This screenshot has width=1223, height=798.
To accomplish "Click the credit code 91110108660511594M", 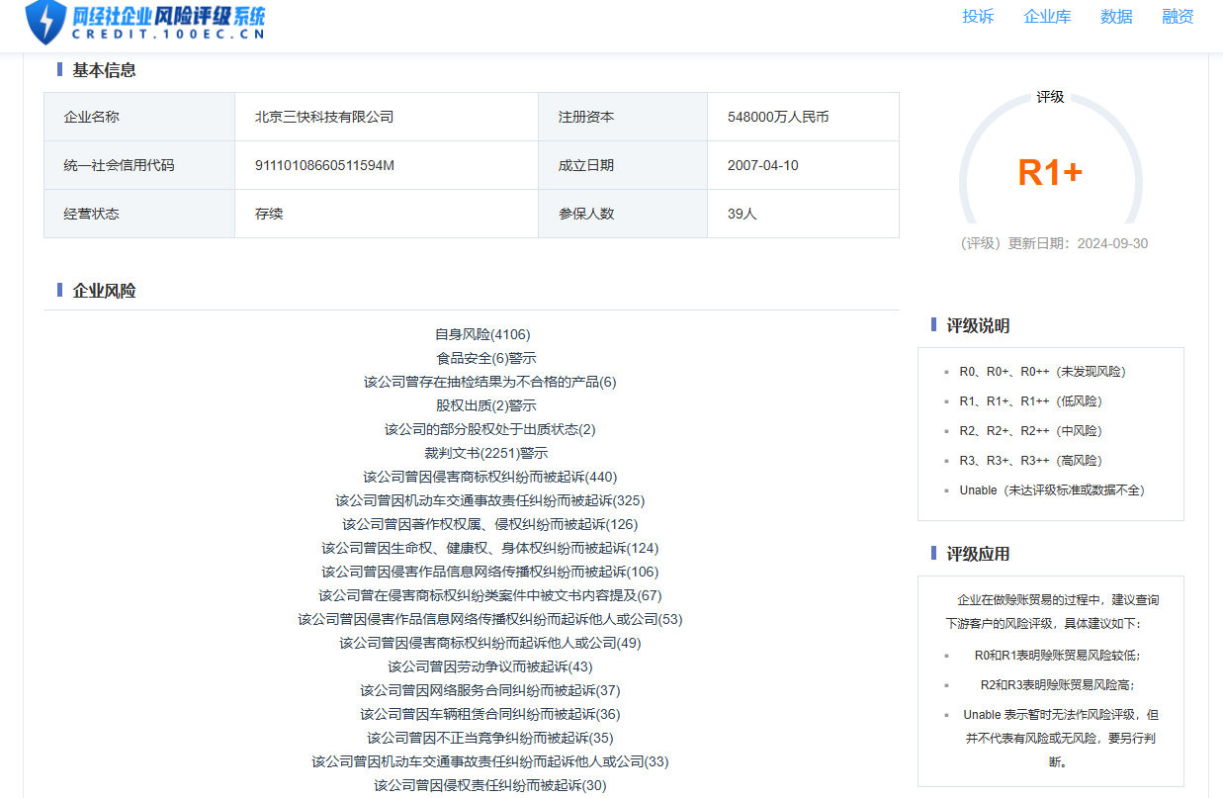I will [324, 165].
